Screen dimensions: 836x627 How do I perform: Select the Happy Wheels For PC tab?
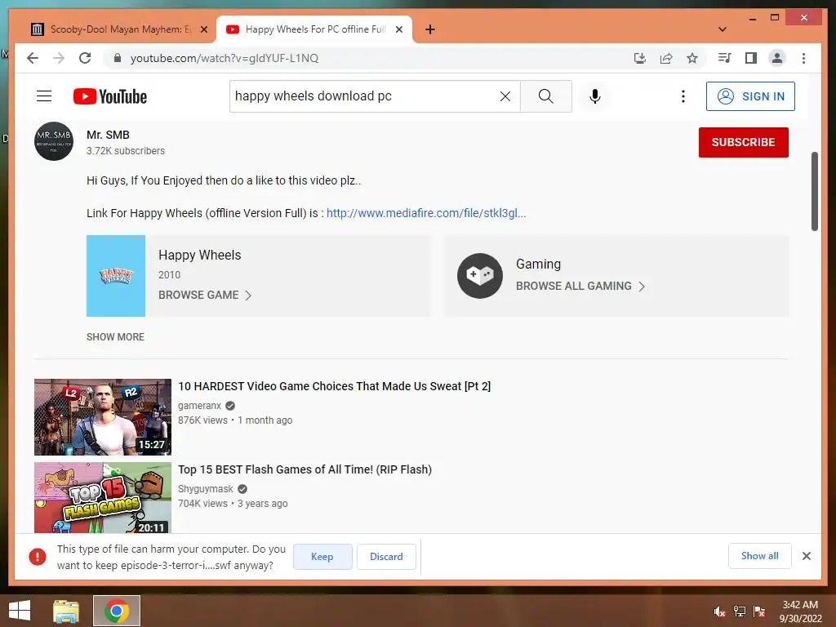pos(314,29)
